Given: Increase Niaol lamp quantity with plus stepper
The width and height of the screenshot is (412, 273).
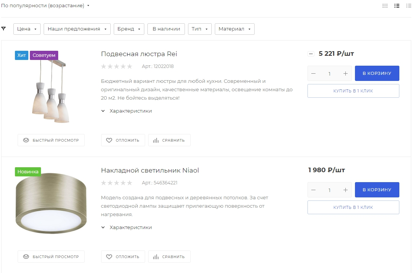Looking at the screenshot, I should 345,189.
